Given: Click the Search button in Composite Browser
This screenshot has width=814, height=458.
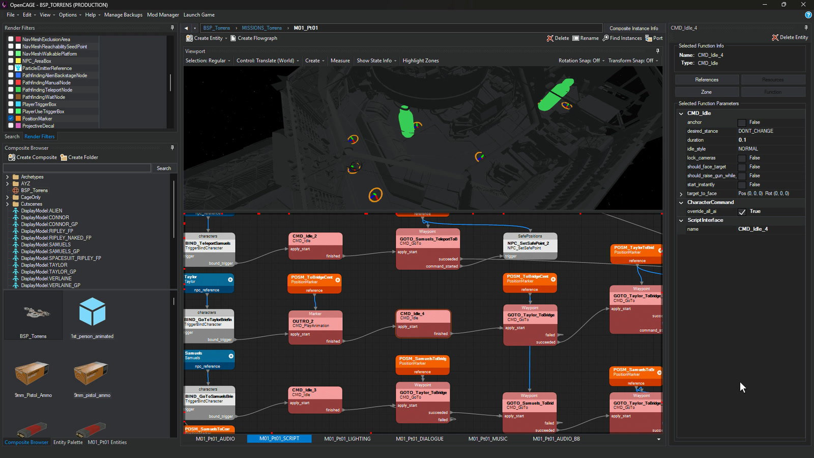Looking at the screenshot, I should 164,168.
